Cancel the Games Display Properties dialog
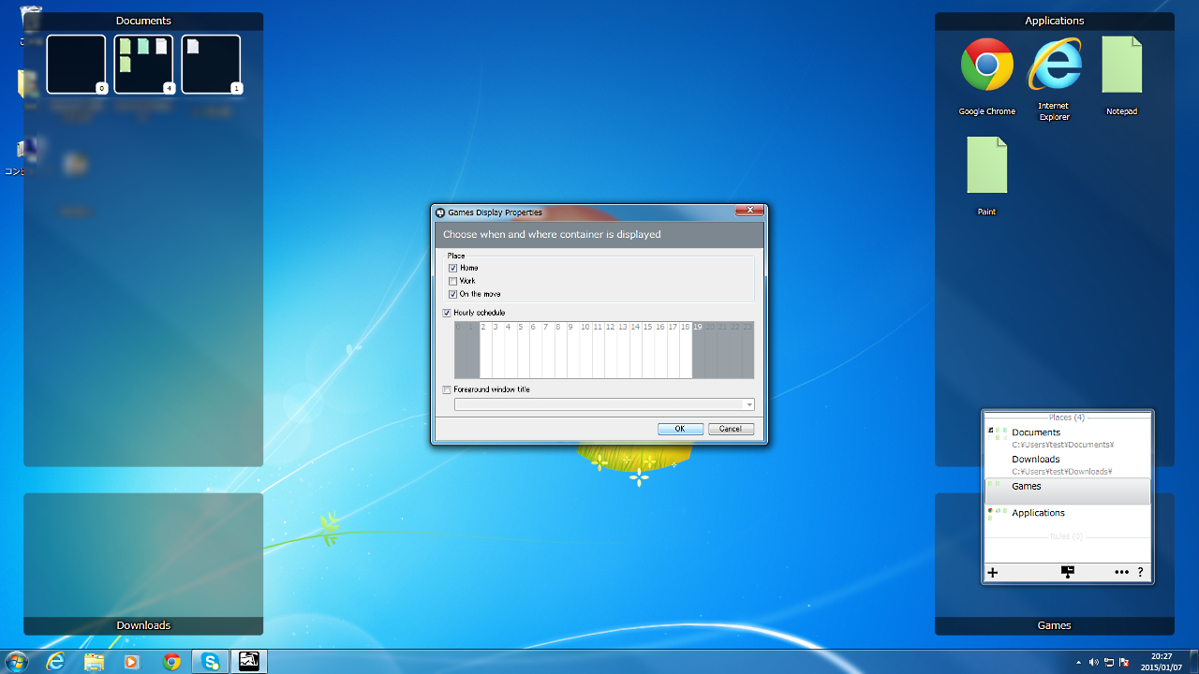This screenshot has width=1199, height=674. pyautogui.click(x=731, y=429)
